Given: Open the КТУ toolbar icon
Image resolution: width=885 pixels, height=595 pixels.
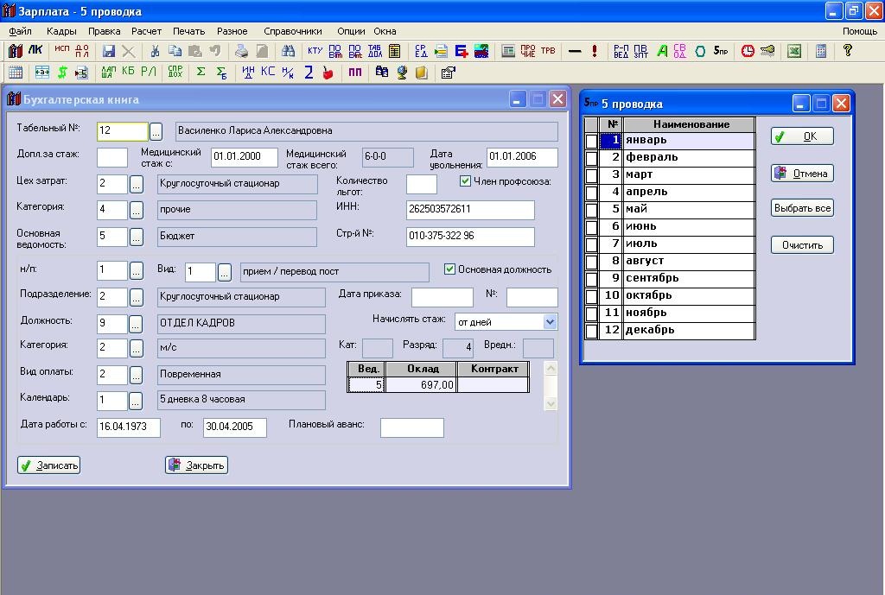Looking at the screenshot, I should click(315, 51).
